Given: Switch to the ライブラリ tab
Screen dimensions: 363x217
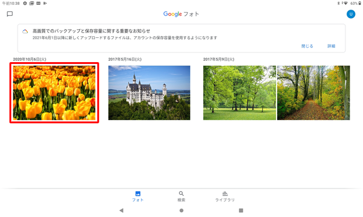Looking at the screenshot, I should tap(225, 197).
